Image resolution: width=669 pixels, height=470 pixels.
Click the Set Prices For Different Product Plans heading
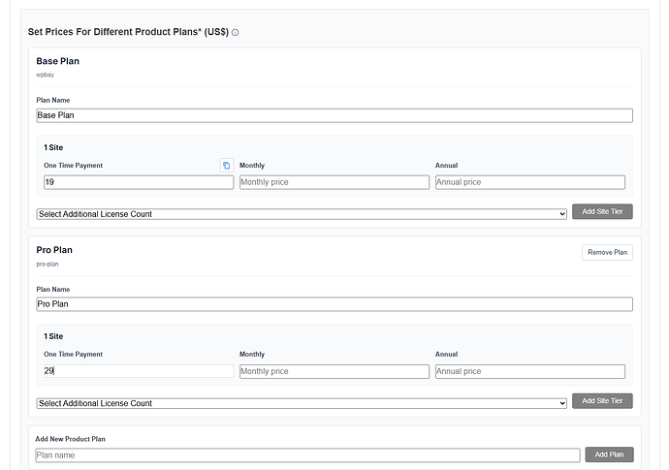click(x=128, y=32)
